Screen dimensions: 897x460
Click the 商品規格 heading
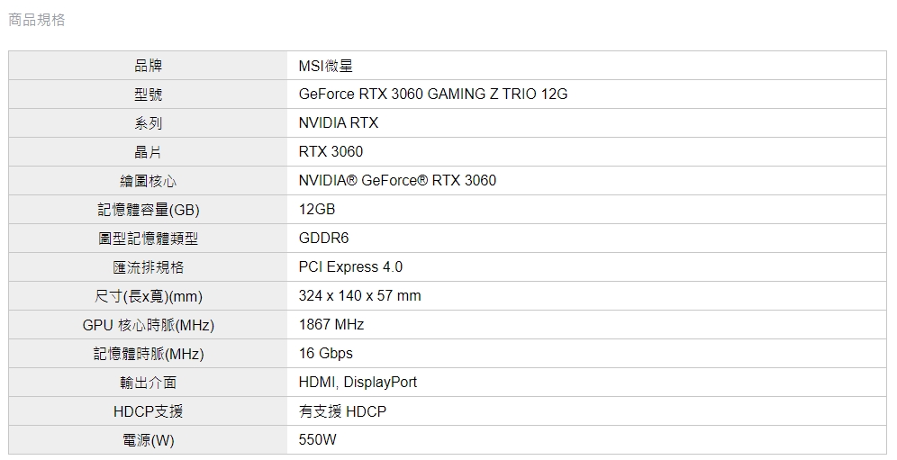pos(37,20)
